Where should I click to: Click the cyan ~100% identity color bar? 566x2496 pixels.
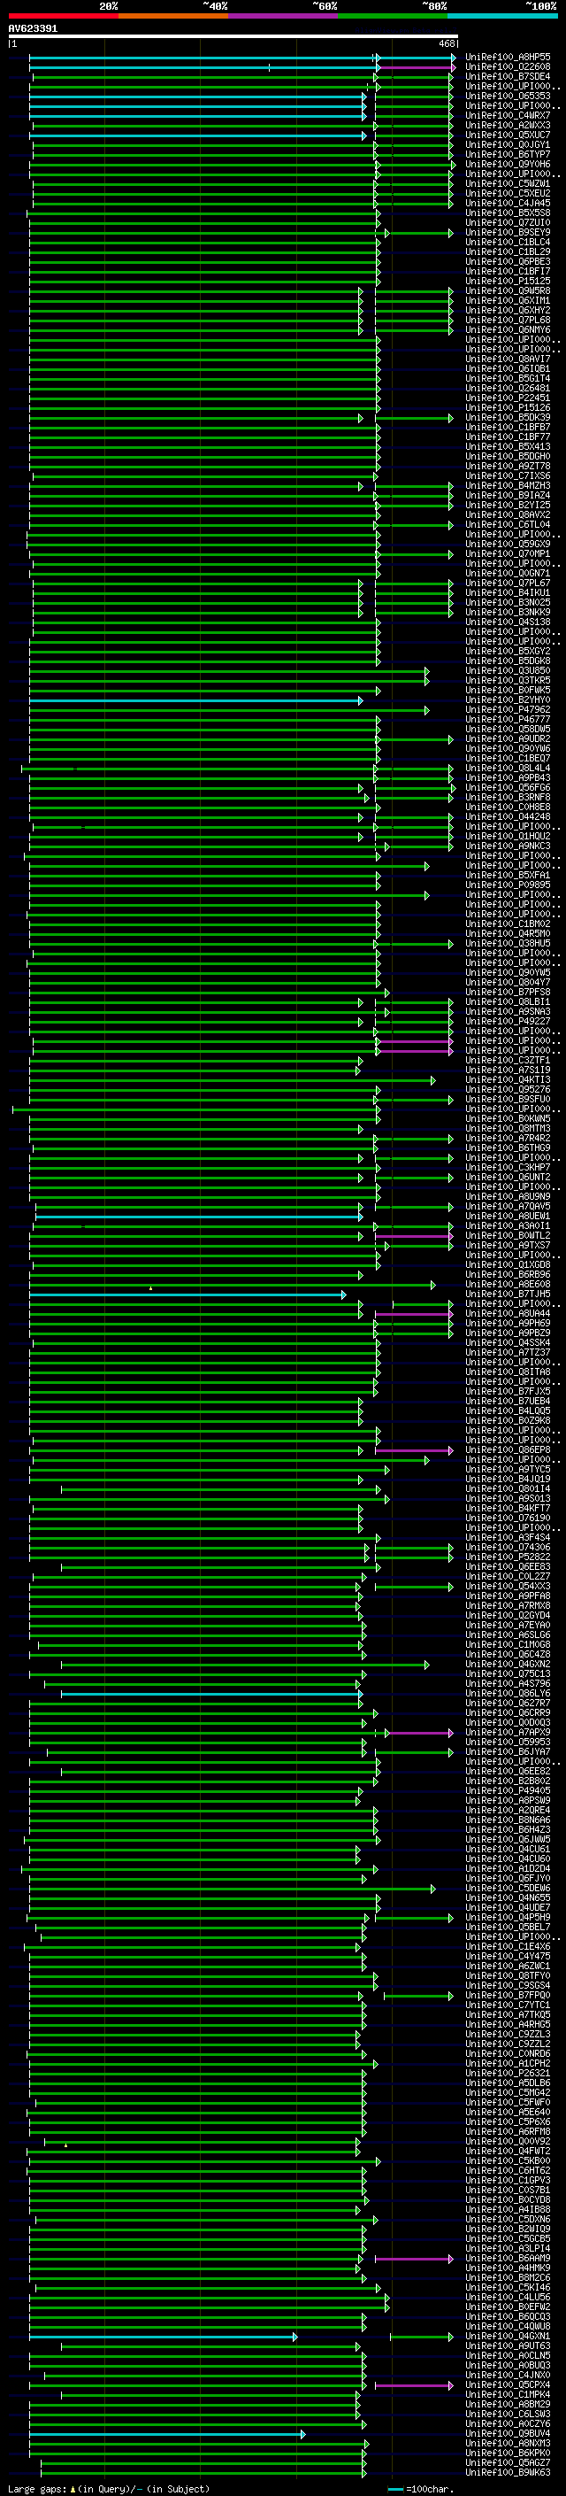[502, 16]
